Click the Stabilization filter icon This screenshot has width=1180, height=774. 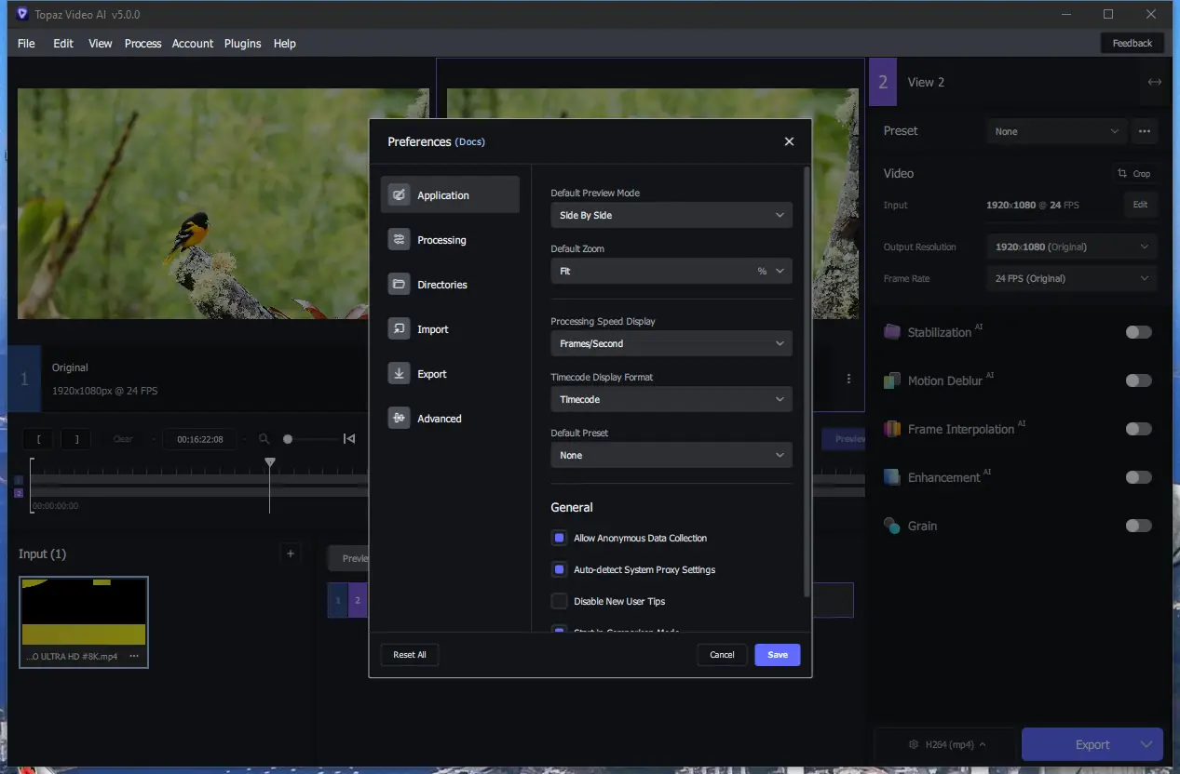[x=892, y=332]
